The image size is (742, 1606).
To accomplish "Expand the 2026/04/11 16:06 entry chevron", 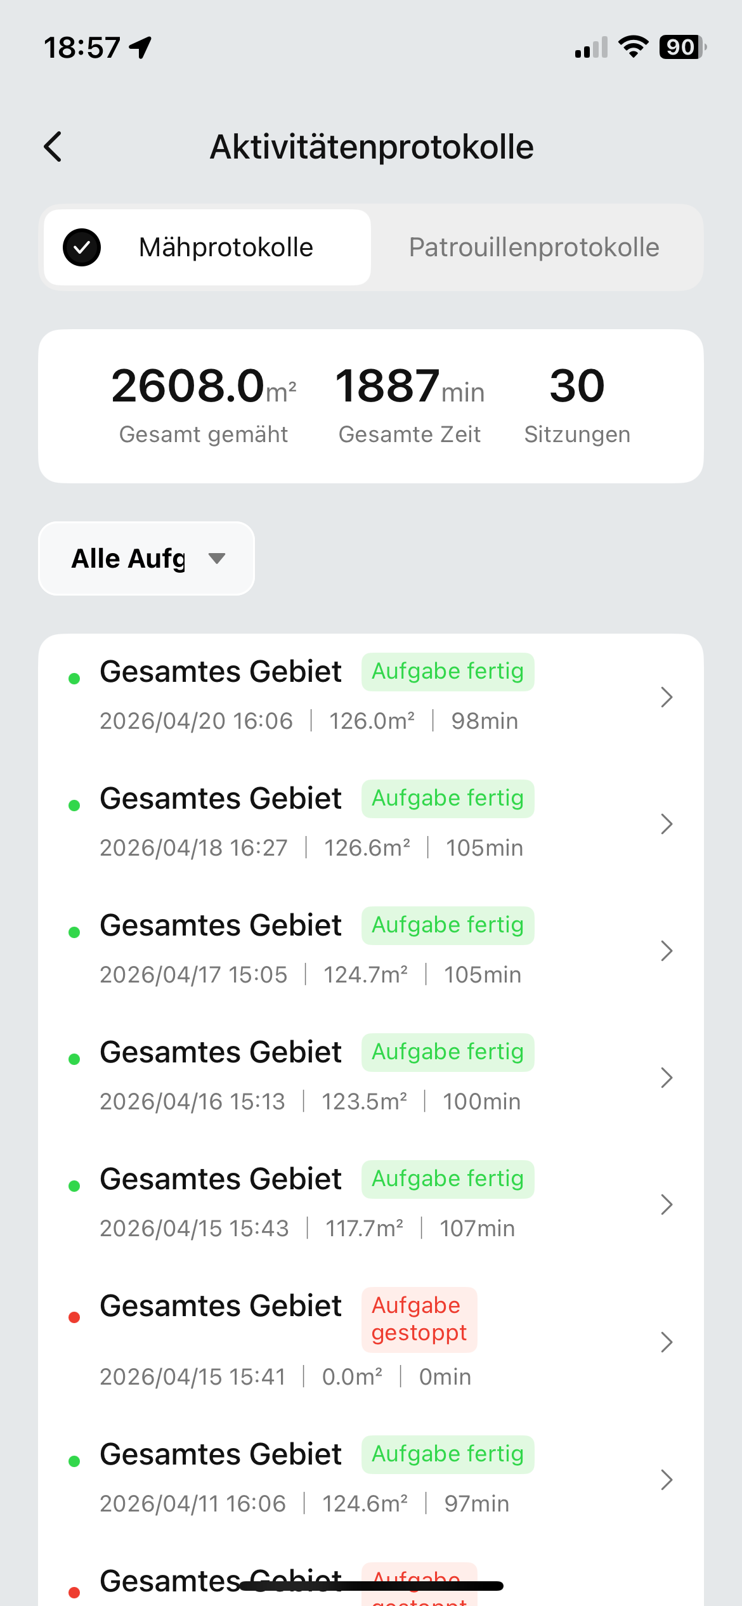I will point(667,1480).
